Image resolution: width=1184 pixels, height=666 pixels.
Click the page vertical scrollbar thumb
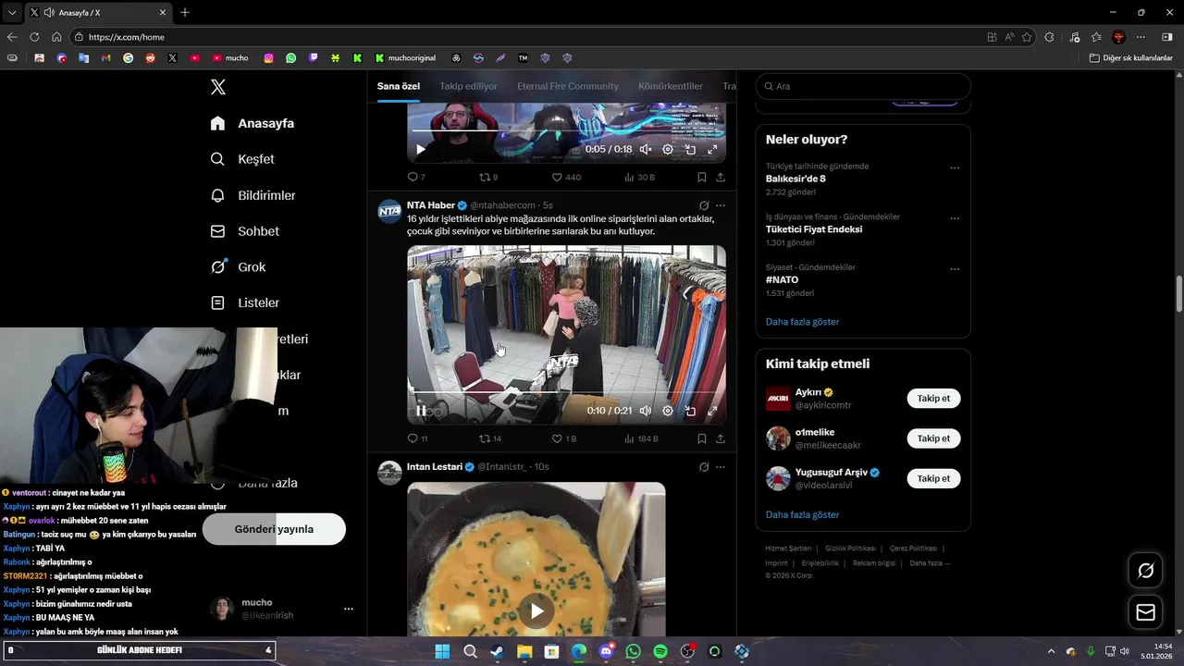(x=1178, y=294)
